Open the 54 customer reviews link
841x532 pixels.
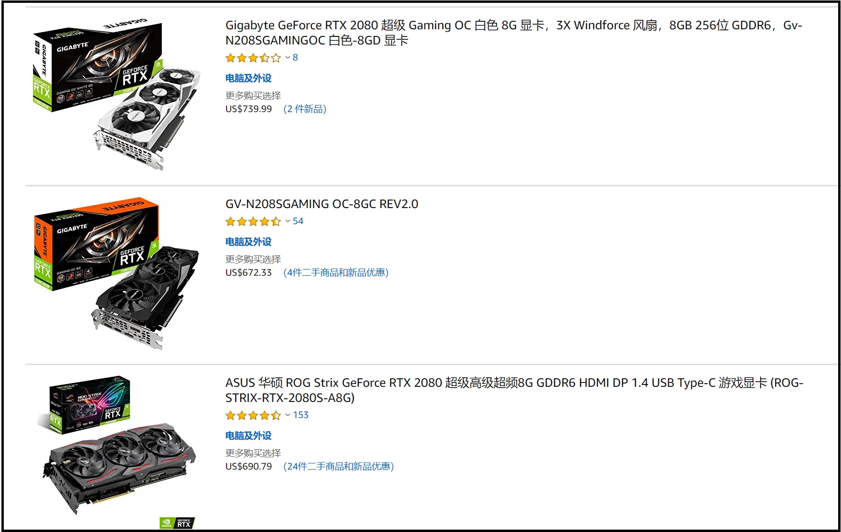tap(298, 221)
